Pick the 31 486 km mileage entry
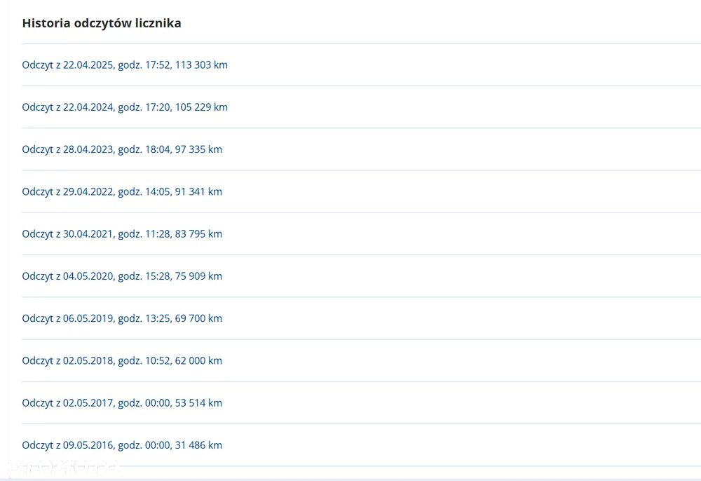701x481 pixels. pyautogui.click(x=198, y=445)
